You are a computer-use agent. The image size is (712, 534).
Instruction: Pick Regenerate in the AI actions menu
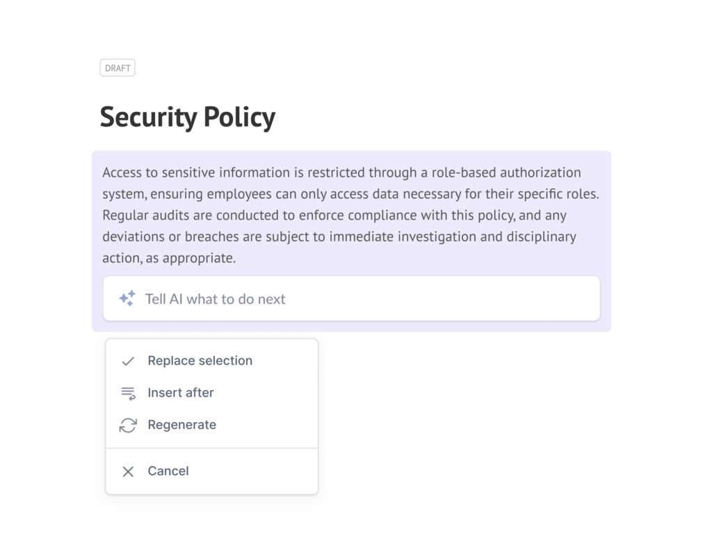tap(211, 425)
